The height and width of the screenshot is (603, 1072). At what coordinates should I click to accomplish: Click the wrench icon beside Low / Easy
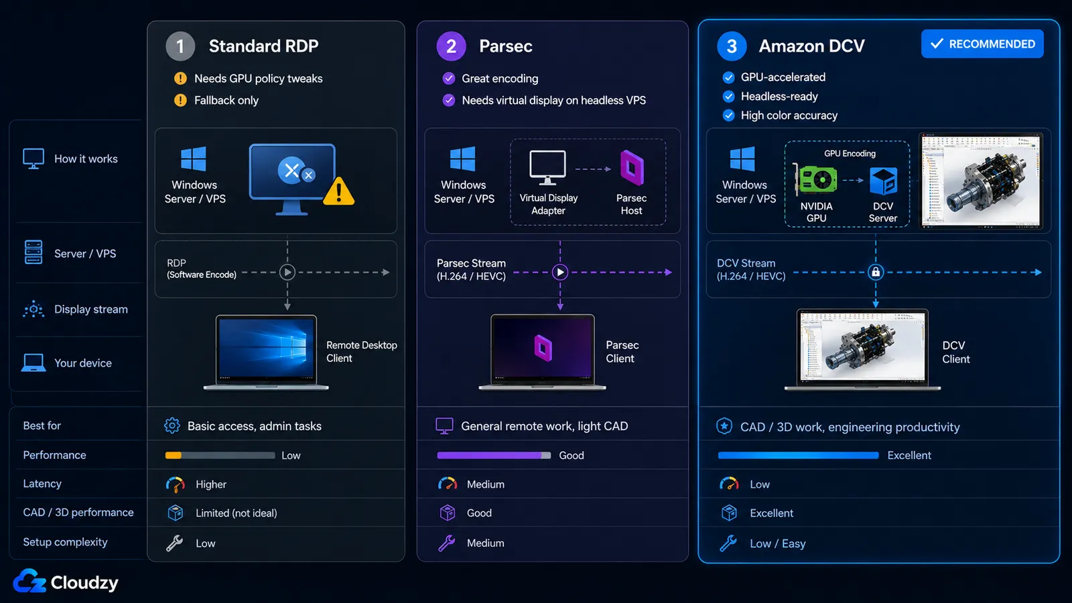coord(728,543)
